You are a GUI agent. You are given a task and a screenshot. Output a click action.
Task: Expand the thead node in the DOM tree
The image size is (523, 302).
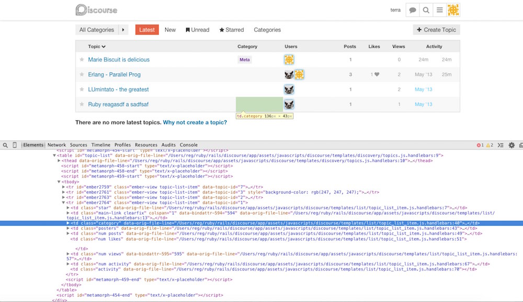click(x=59, y=161)
